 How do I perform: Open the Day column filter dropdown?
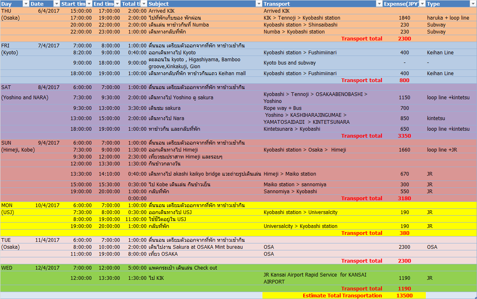click(x=26, y=4)
